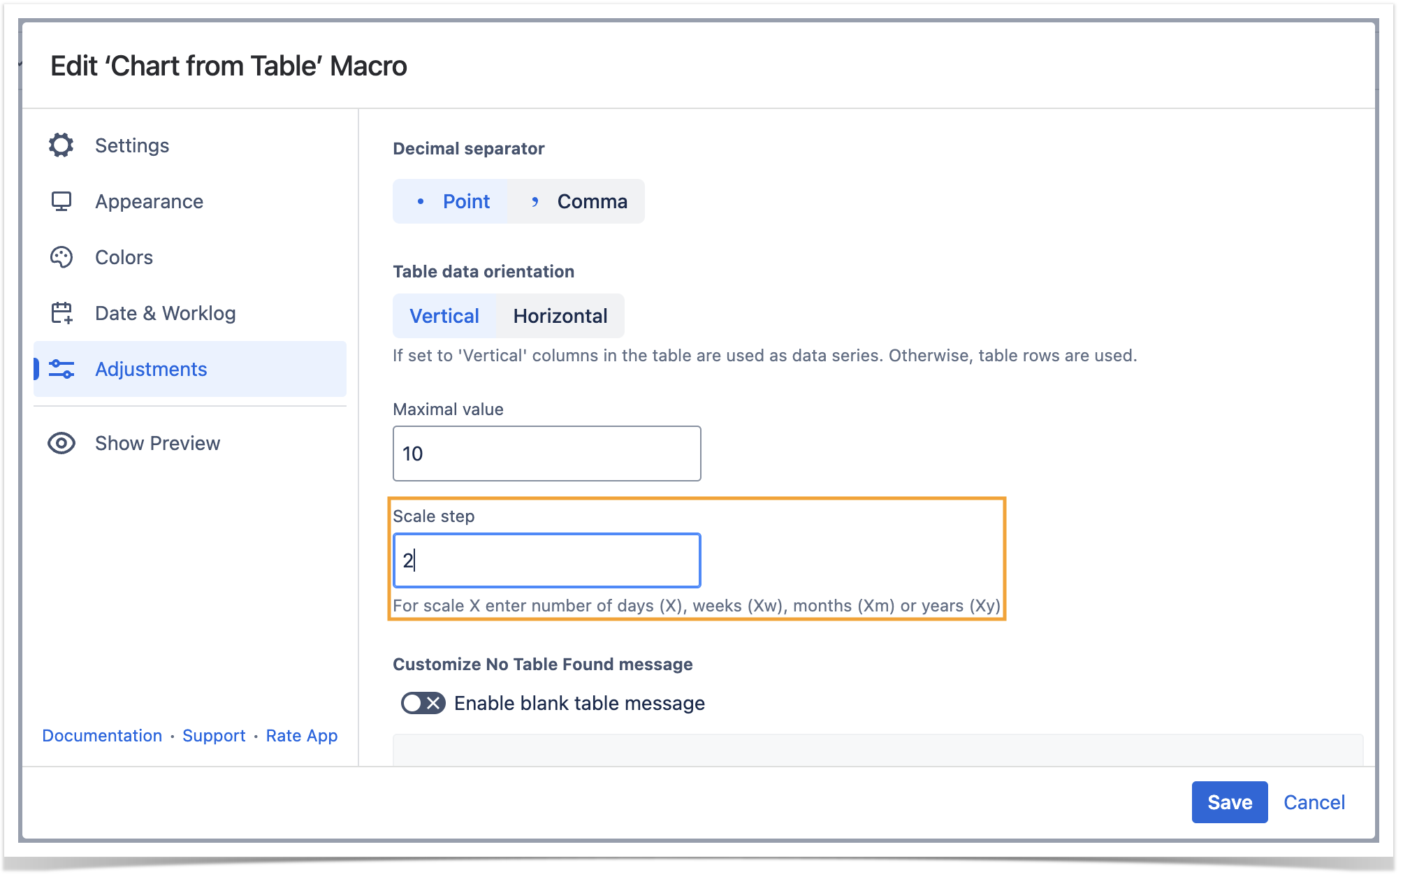The height and width of the screenshot is (877, 1403).
Task: Follow the Support link
Action: pyautogui.click(x=214, y=735)
